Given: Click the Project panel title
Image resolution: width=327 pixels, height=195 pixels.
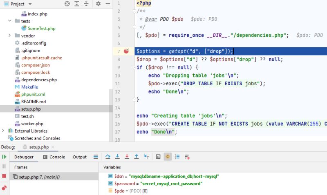Looking at the screenshot, I should click(17, 4).
